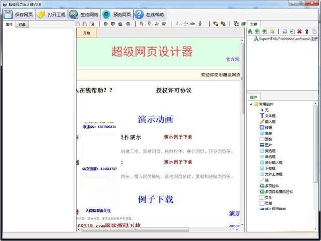This screenshot has width=321, height=241.
Task: Click the 超级网页设计器 banner title
Action: (152, 51)
